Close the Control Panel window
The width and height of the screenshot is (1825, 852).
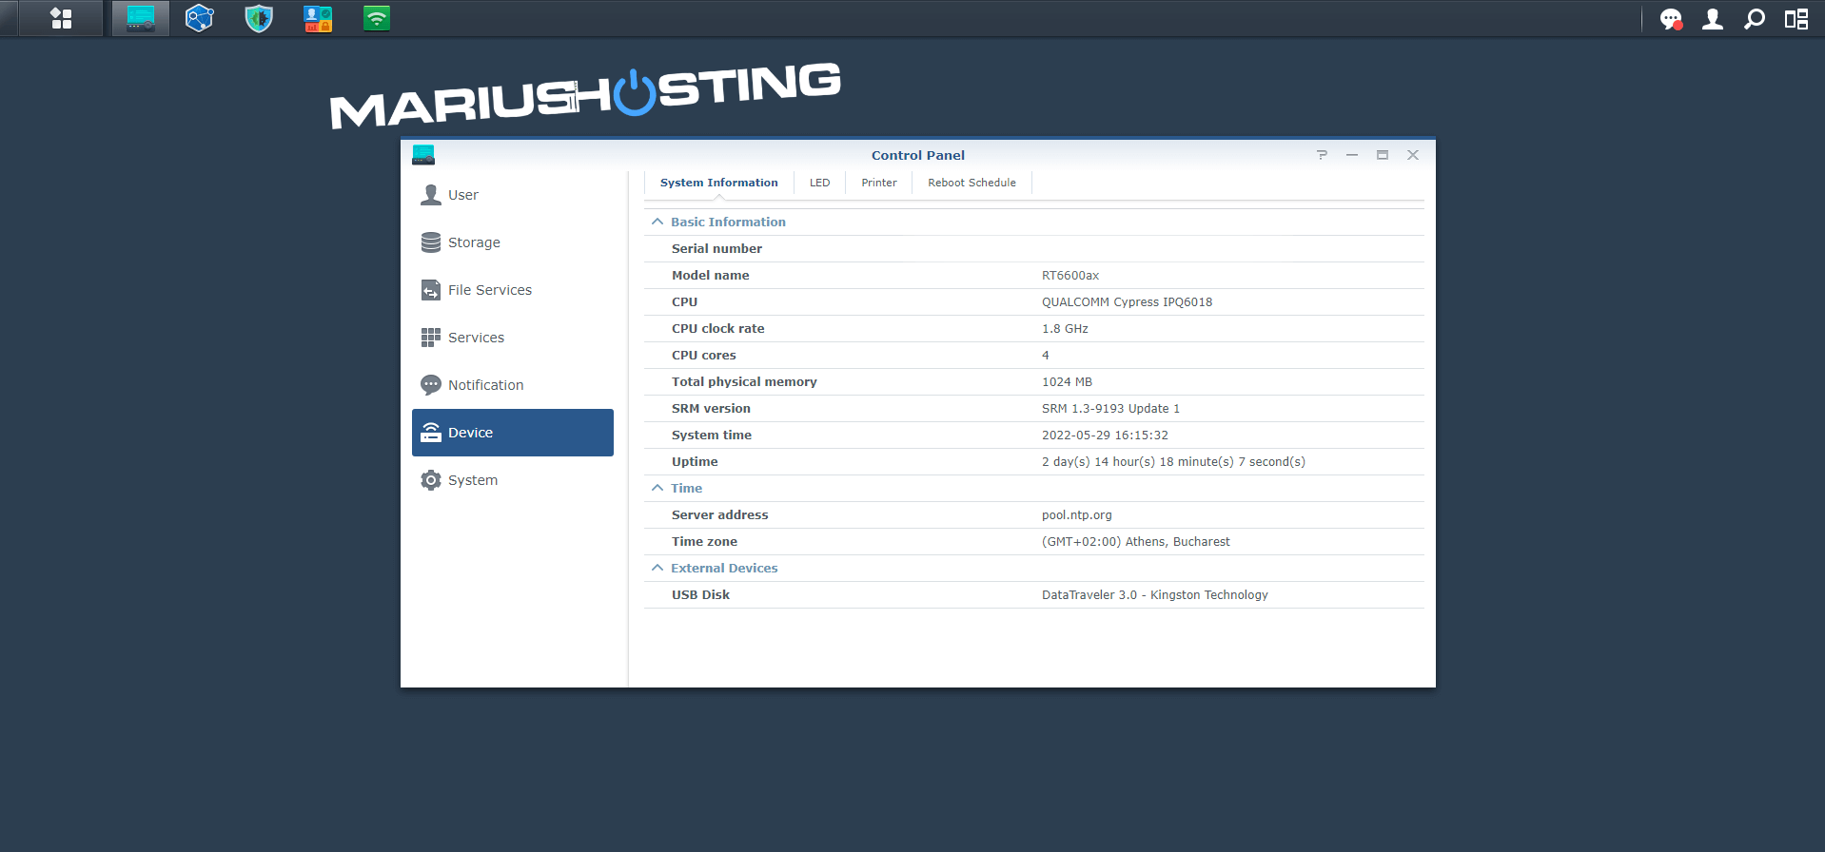[1413, 155]
